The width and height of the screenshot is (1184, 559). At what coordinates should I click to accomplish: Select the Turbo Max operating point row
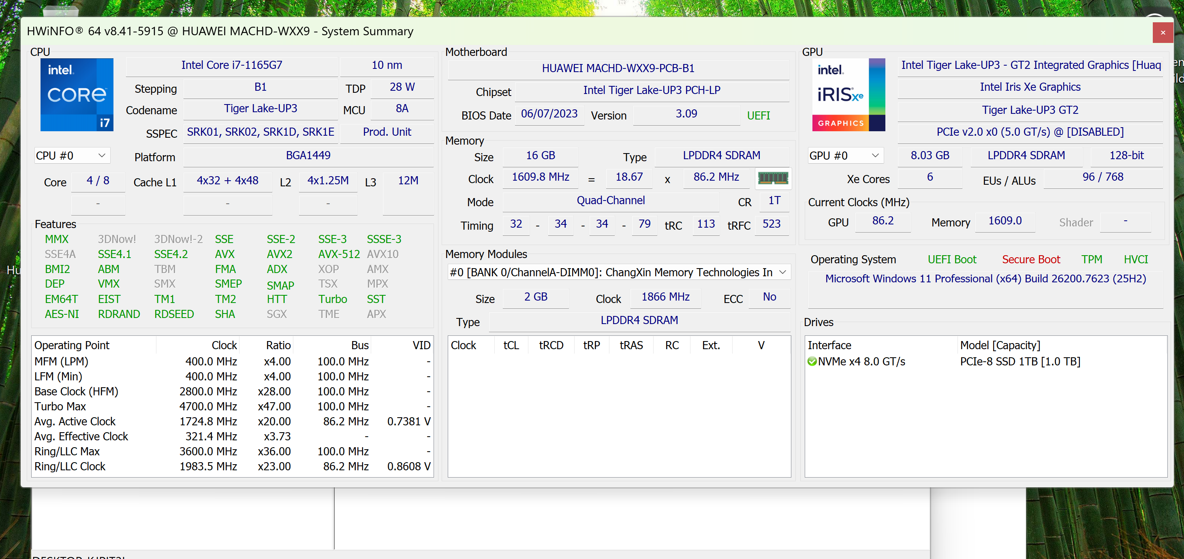(x=232, y=407)
